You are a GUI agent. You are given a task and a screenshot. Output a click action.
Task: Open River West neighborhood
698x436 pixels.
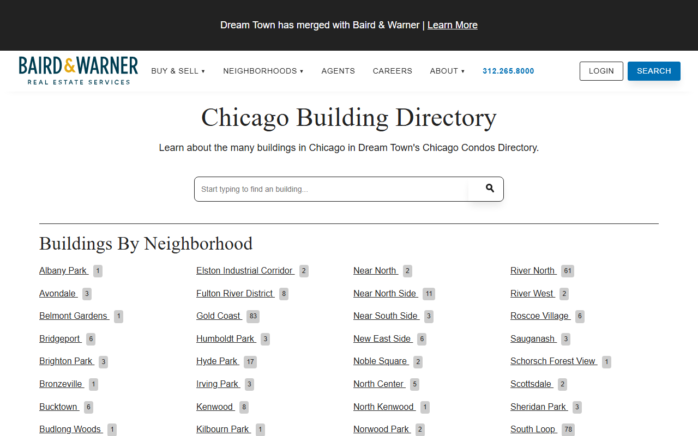tap(533, 293)
